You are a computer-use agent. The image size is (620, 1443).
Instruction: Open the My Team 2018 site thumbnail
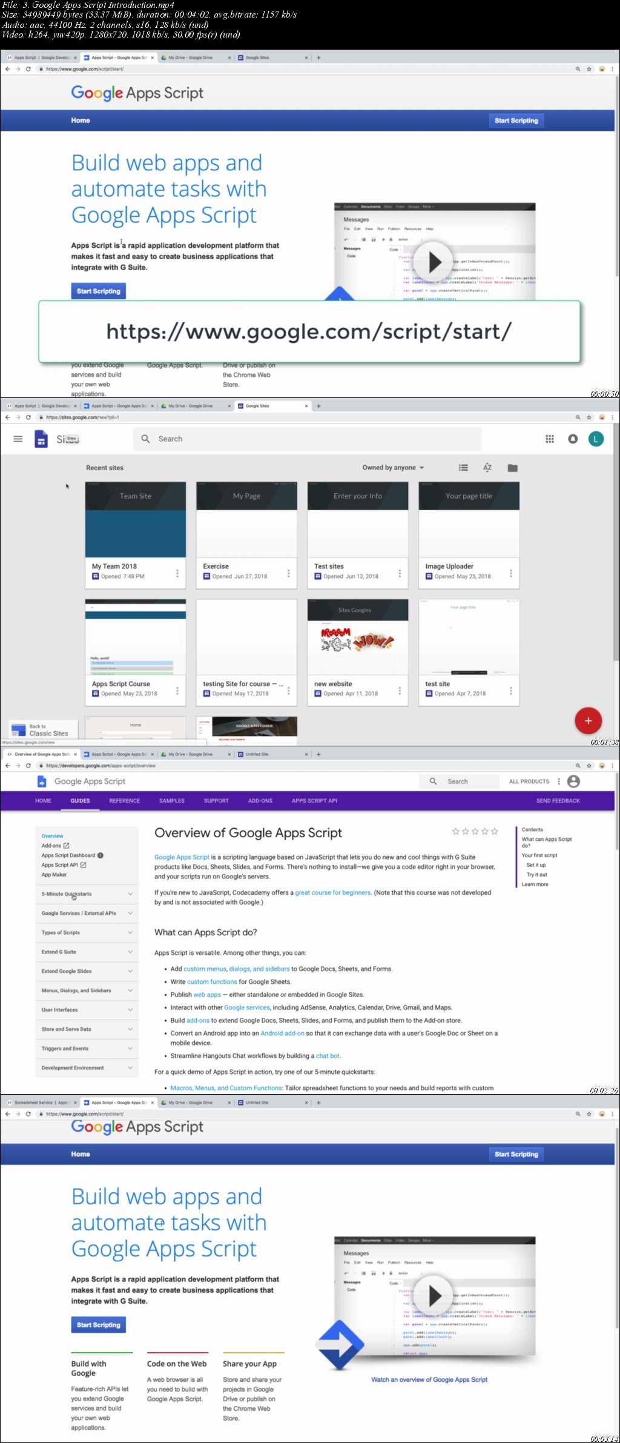pyautogui.click(x=136, y=520)
